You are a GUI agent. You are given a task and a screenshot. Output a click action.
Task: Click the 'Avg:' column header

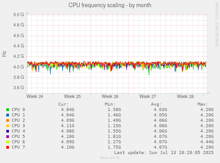coord(156,104)
